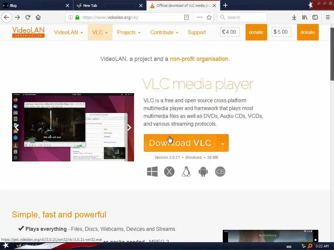Select the Official download of VLC tab

pos(183,6)
